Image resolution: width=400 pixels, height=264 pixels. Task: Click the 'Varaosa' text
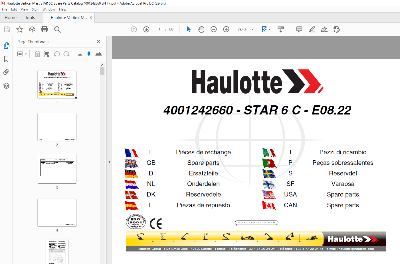pos(343,184)
